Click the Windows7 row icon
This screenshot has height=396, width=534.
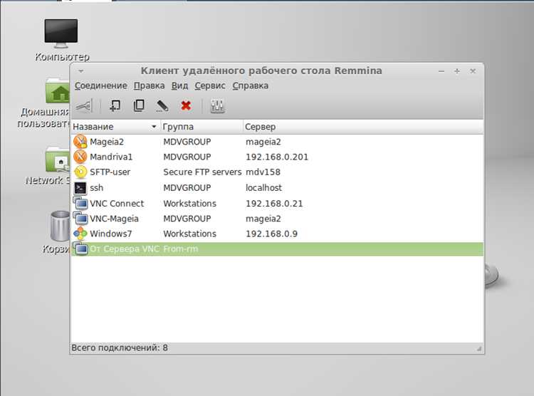tap(80, 234)
